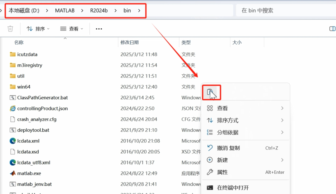Open the 分组依据 submenu
Screen dimensions: 336x194
point(245,132)
